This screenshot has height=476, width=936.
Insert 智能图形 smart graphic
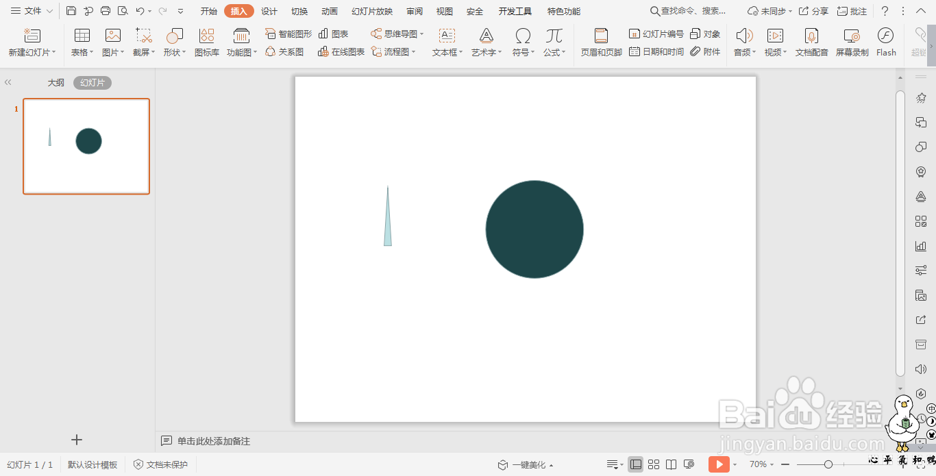[288, 34]
